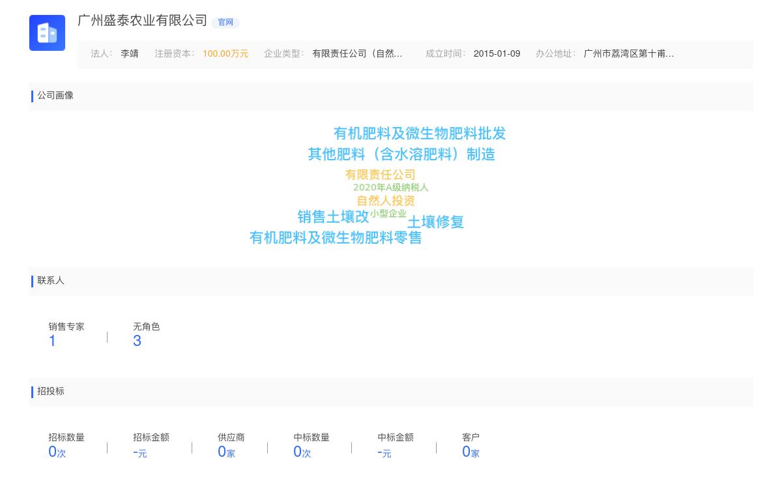Click the 土壤修复 tag
Screen dimensions: 782x490
click(x=435, y=222)
